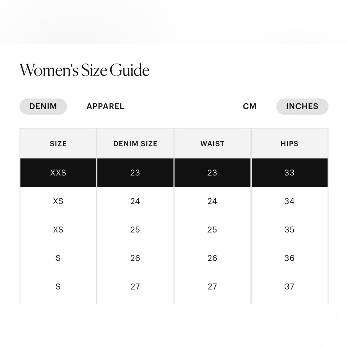Click the SIZE column header
Viewport: 348px width, 348px height.
coord(58,144)
